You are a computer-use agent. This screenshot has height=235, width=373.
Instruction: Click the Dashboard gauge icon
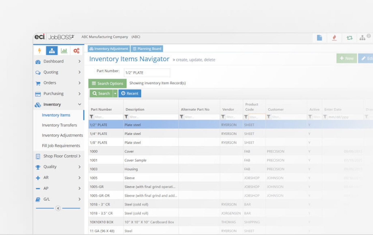[38, 62]
